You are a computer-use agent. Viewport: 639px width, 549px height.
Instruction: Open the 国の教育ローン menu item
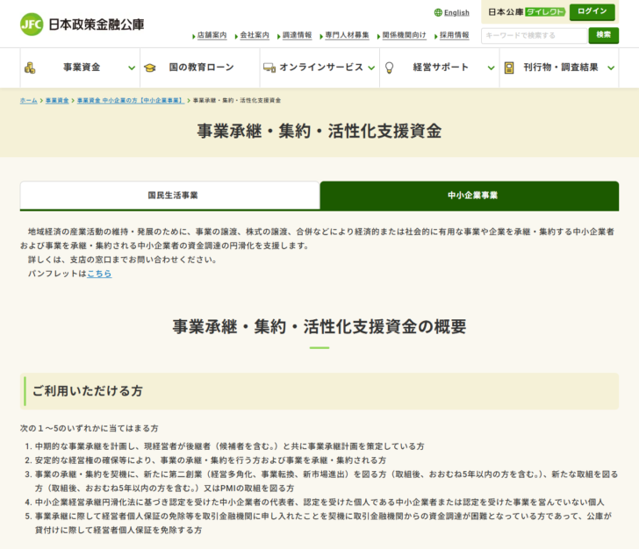coord(200,68)
